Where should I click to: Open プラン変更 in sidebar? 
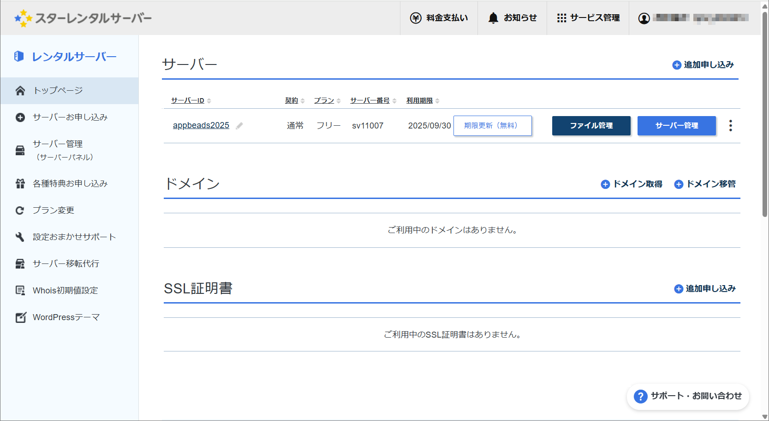[69, 210]
